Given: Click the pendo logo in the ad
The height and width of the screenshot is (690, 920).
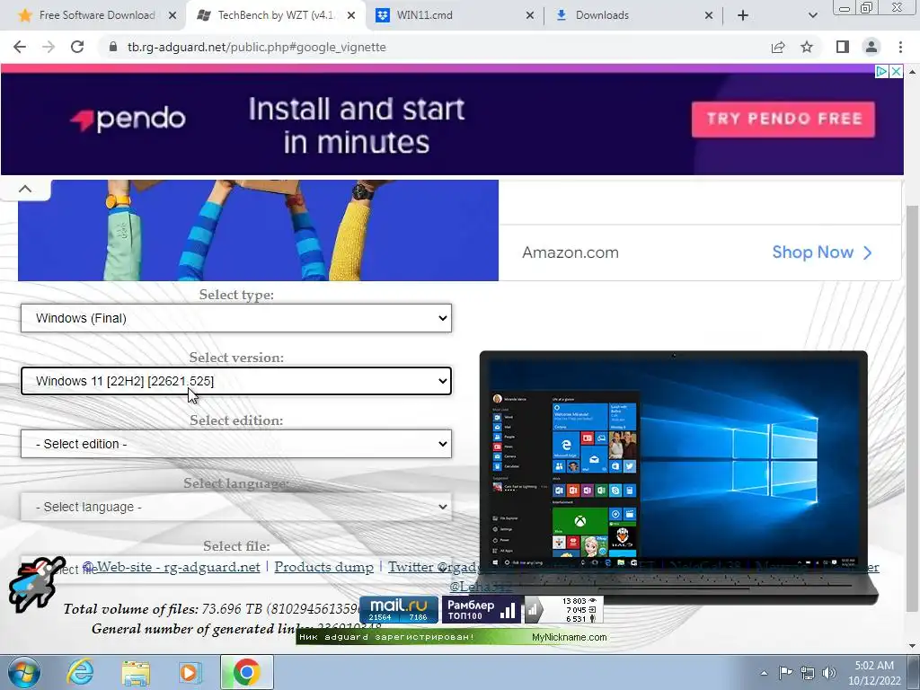Looking at the screenshot, I should [x=128, y=119].
